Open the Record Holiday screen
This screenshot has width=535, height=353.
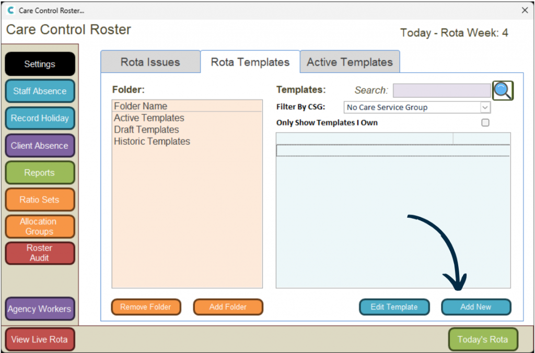pos(40,118)
